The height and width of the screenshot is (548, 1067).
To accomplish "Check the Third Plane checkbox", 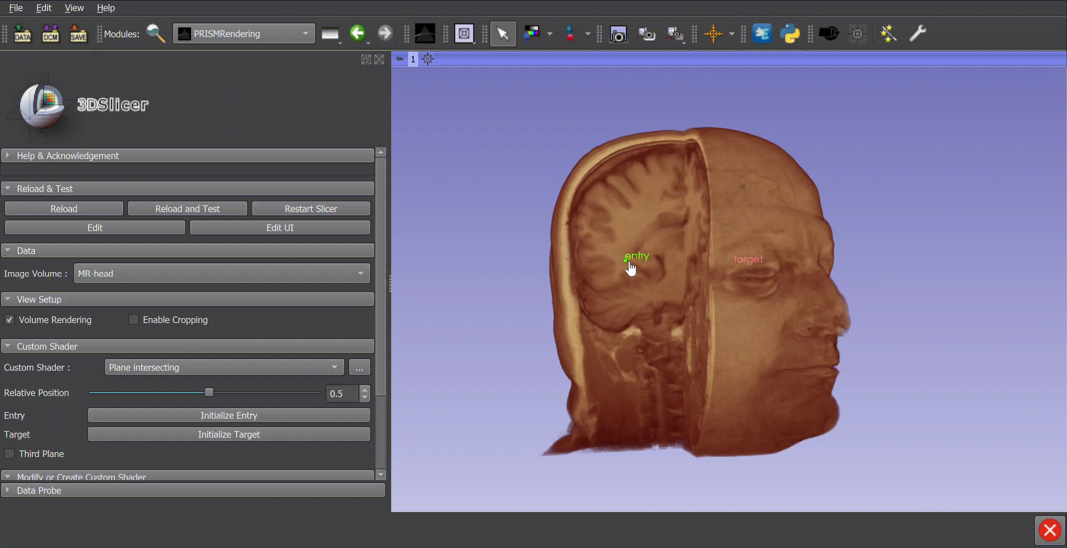I will [x=9, y=454].
